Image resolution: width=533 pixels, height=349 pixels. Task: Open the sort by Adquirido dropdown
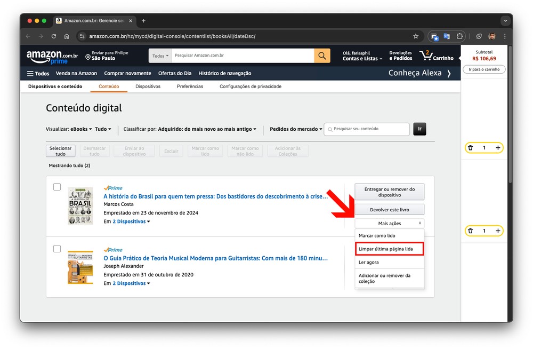tap(207, 129)
